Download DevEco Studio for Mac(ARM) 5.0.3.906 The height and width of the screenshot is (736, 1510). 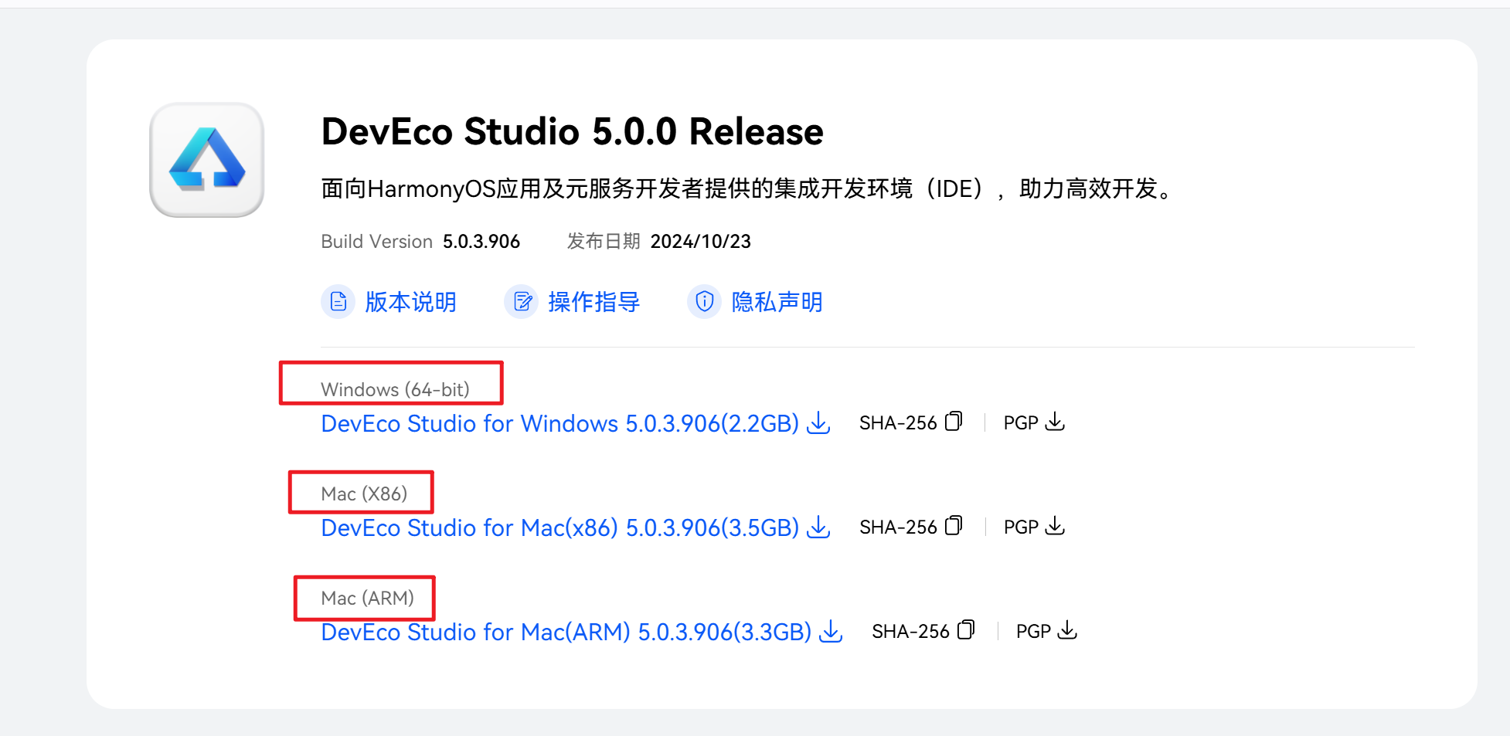[566, 632]
